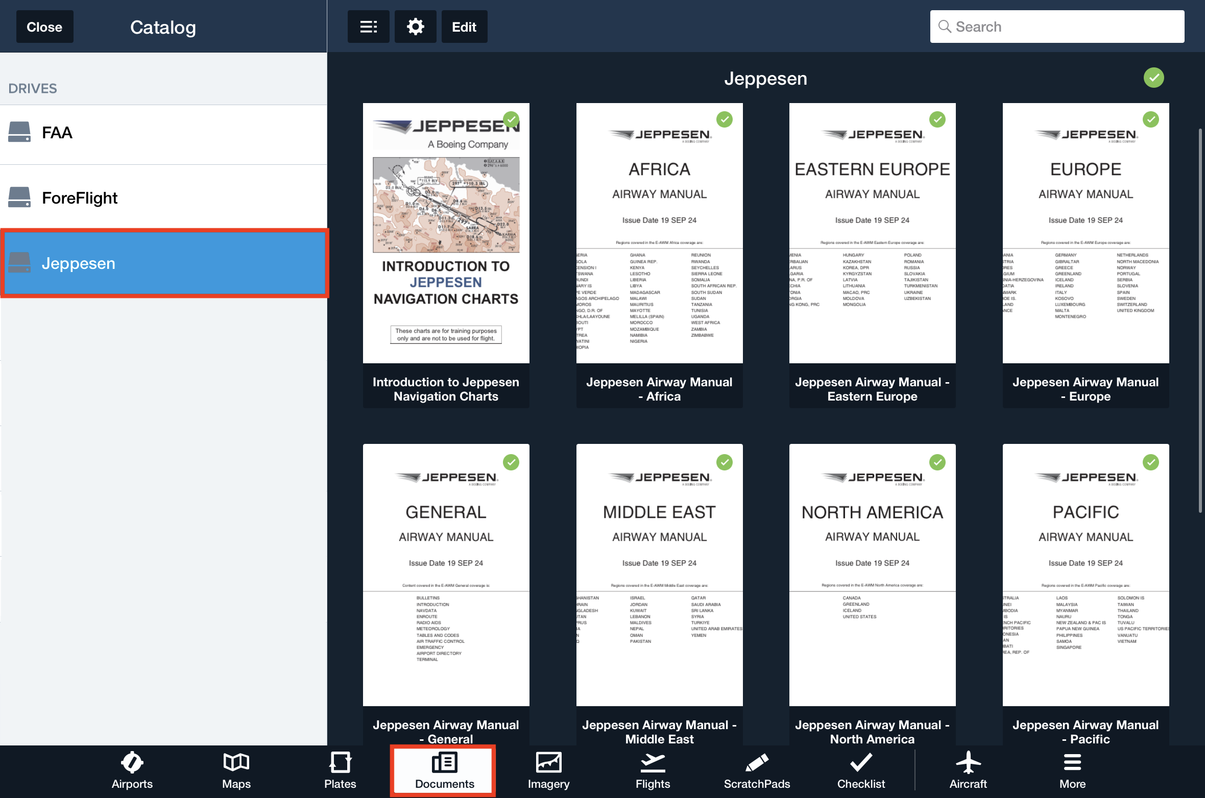Tap the Edit button
Viewport: 1205px width, 798px height.
(x=464, y=27)
